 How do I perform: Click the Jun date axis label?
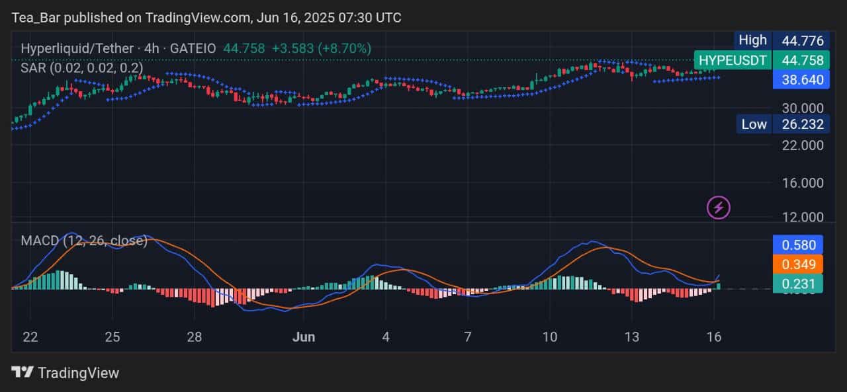point(303,336)
